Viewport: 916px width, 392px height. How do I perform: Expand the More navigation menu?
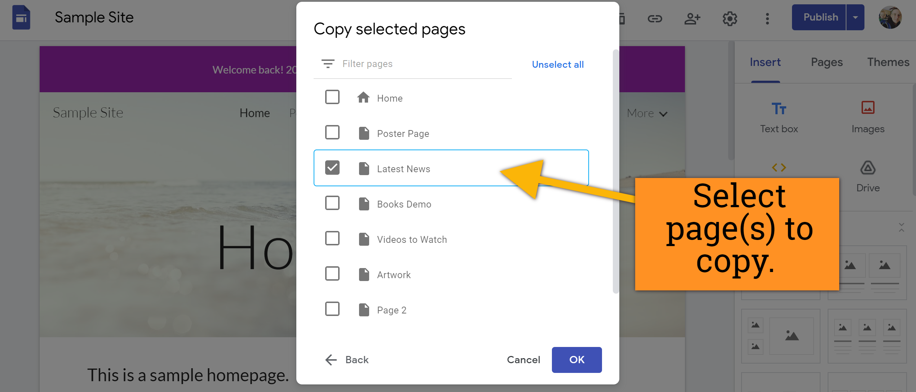(x=647, y=113)
